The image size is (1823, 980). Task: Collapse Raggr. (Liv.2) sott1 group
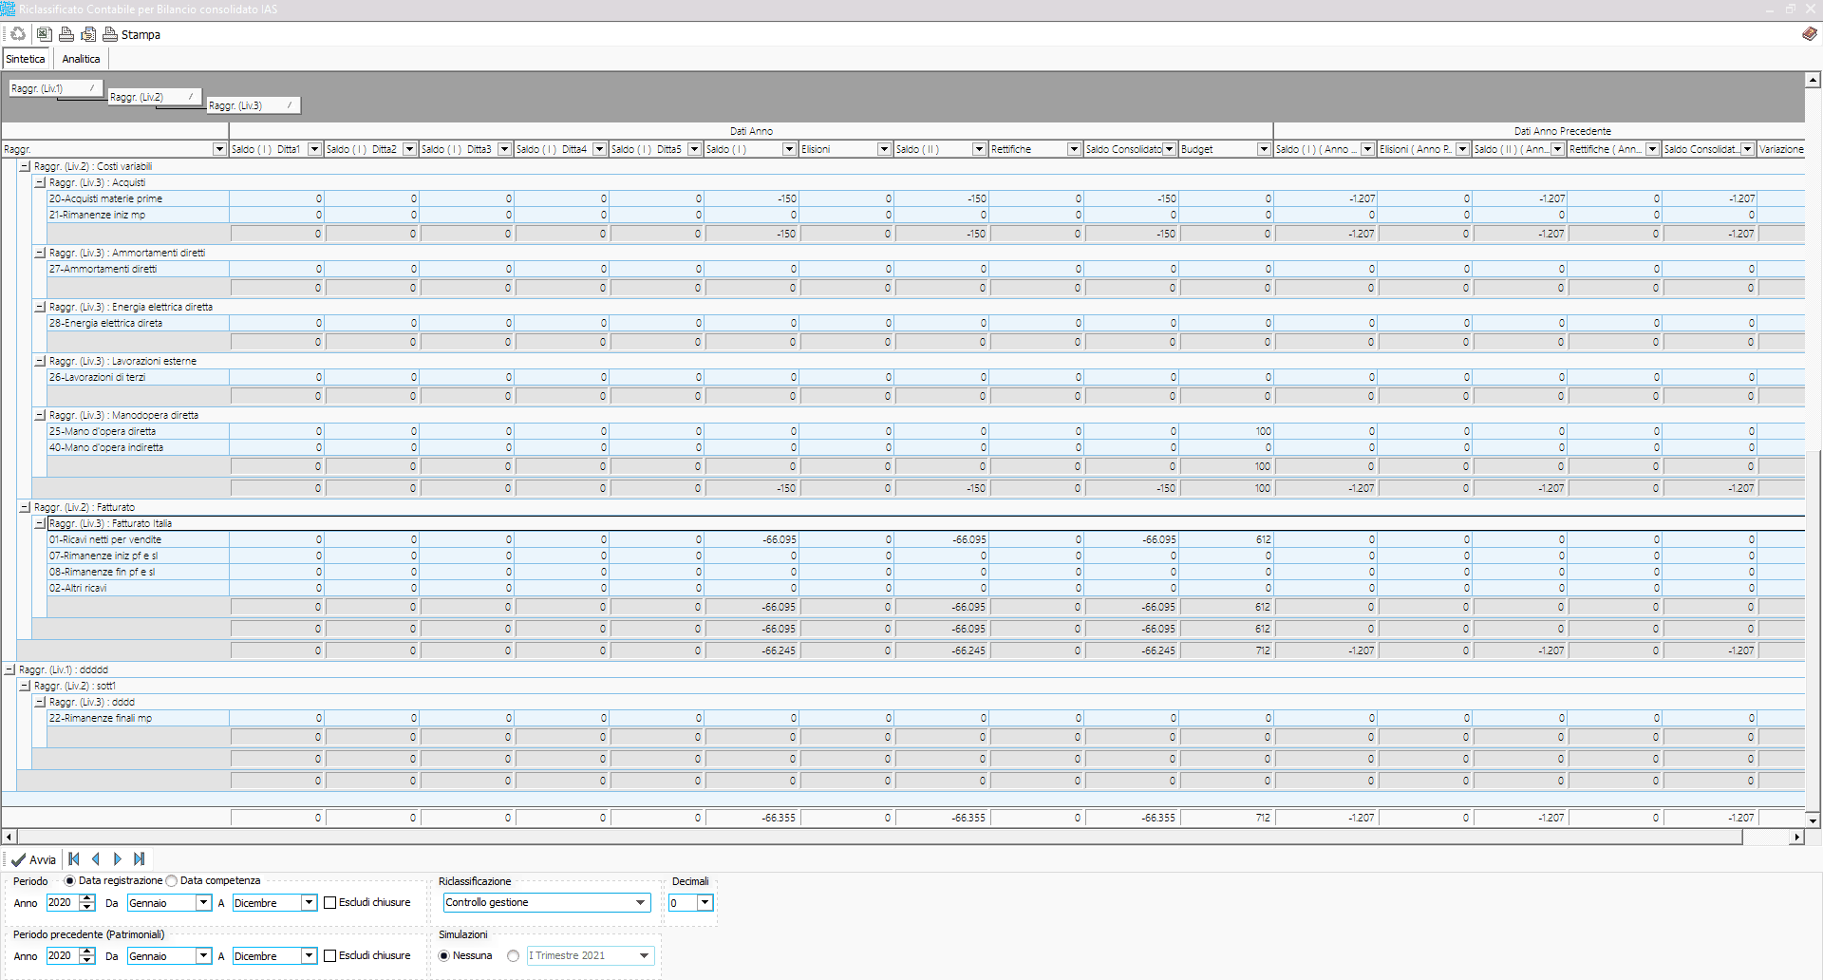click(25, 686)
